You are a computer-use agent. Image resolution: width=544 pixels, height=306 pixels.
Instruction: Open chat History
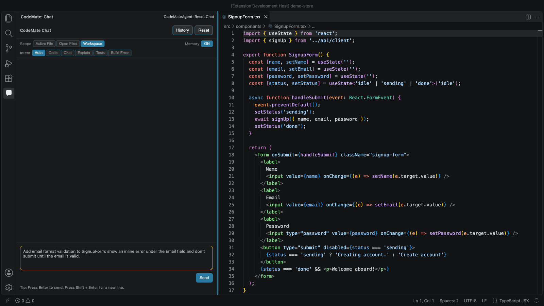tap(183, 30)
